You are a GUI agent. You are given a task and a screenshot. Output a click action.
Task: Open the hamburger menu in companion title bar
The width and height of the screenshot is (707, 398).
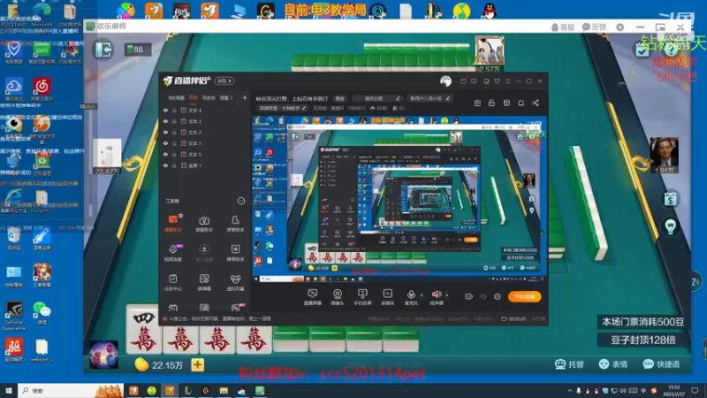click(507, 81)
